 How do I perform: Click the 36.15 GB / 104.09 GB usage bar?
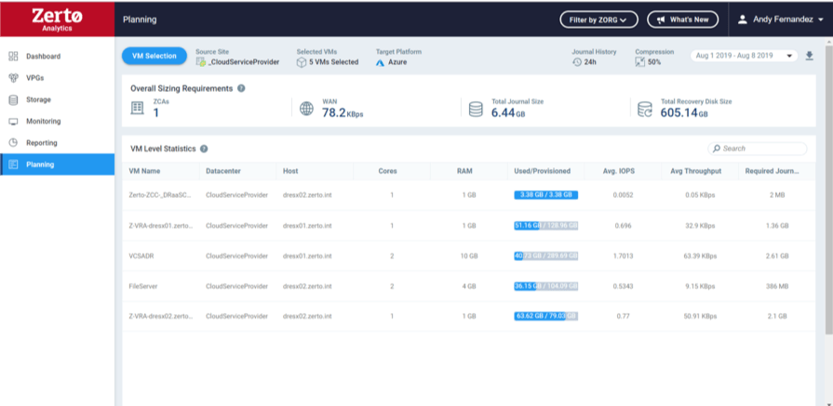point(545,286)
